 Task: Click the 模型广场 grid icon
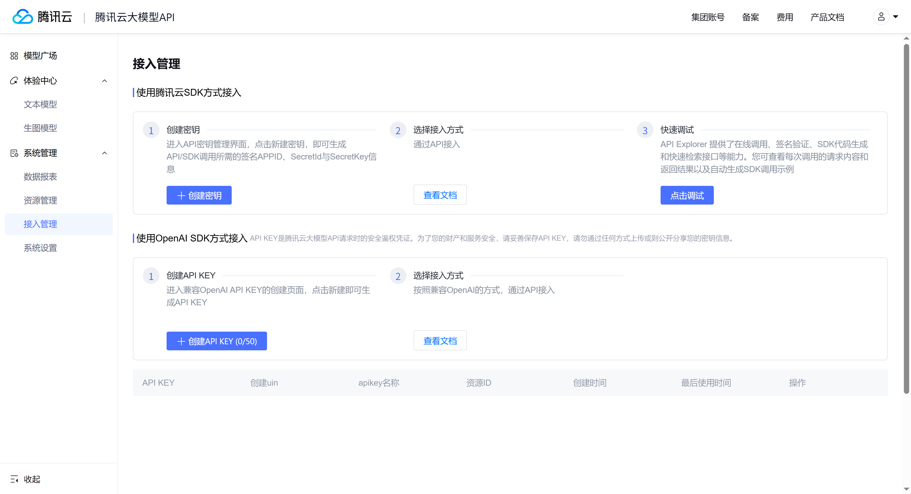pyautogui.click(x=14, y=56)
